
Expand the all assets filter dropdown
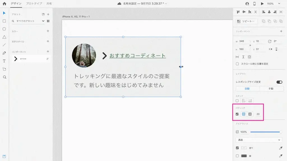43,21
